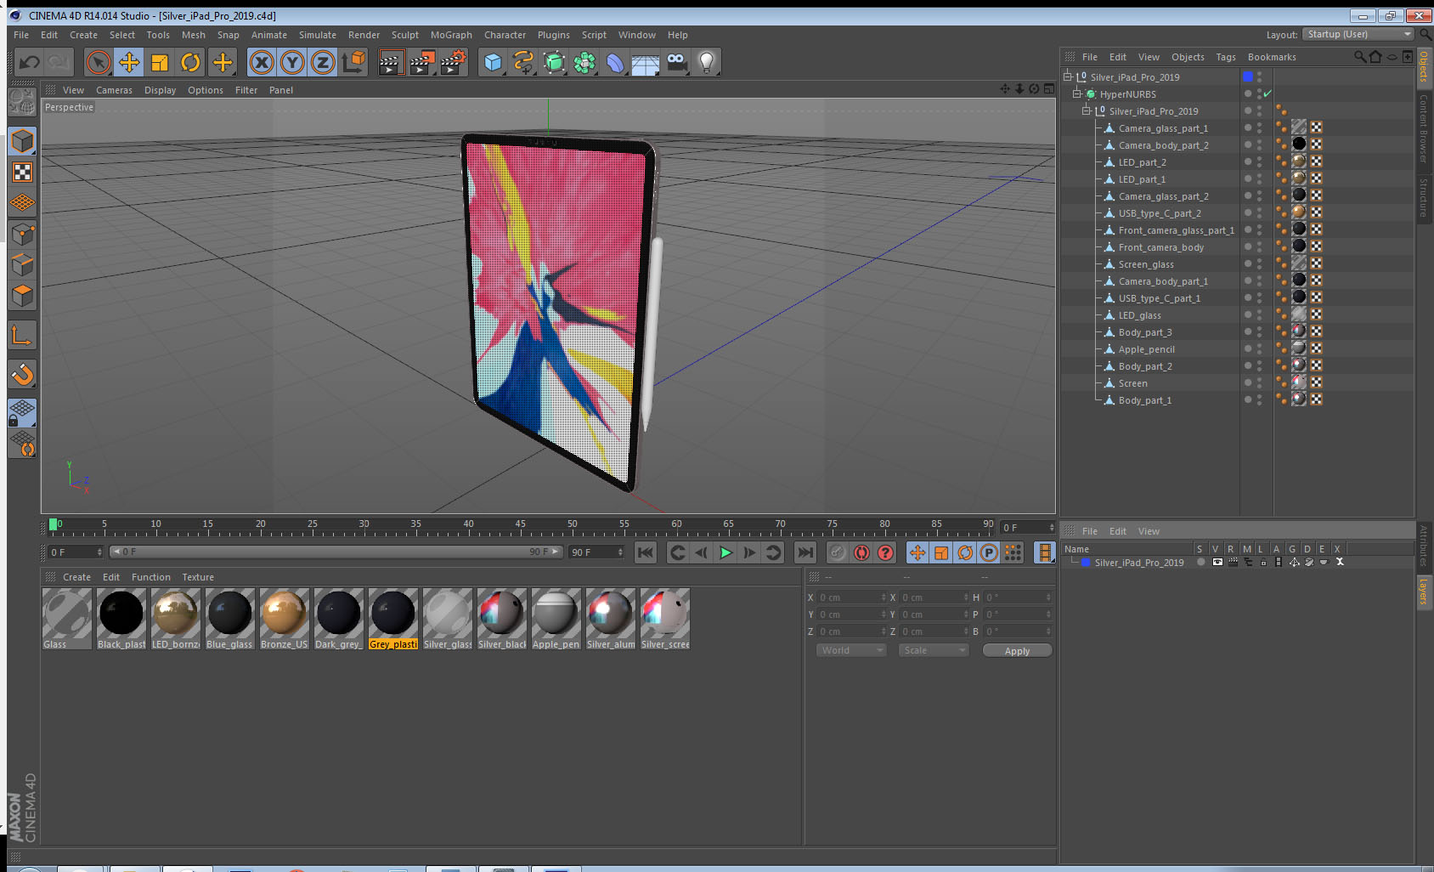
Task: Switch to Model mode cube icon
Action: (22, 142)
